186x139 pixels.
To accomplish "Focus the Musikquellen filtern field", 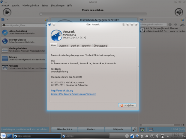I will (x=24, y=25).
